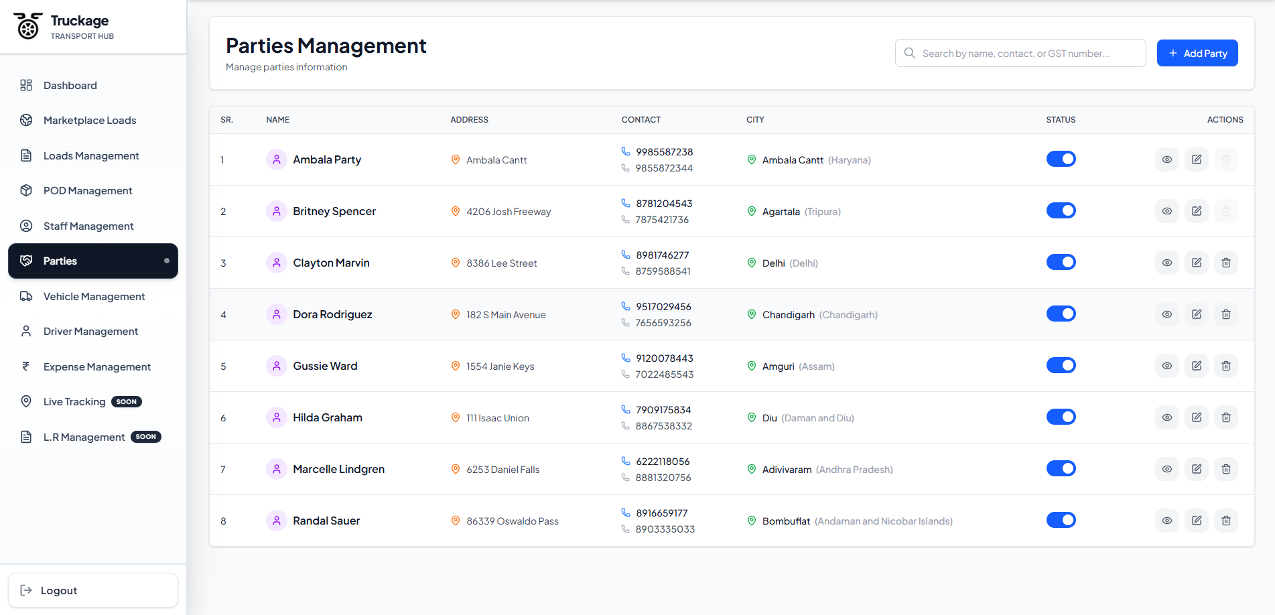
Task: Select Live Tracking menu item
Action: pos(93,402)
